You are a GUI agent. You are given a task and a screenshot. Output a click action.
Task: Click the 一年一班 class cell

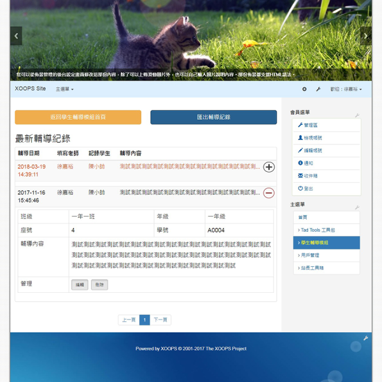click(111, 216)
